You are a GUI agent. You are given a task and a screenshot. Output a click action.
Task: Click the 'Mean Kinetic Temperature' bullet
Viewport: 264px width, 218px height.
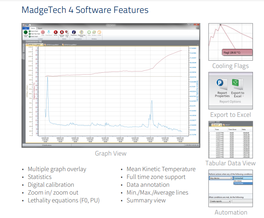pyautogui.click(x=161, y=169)
